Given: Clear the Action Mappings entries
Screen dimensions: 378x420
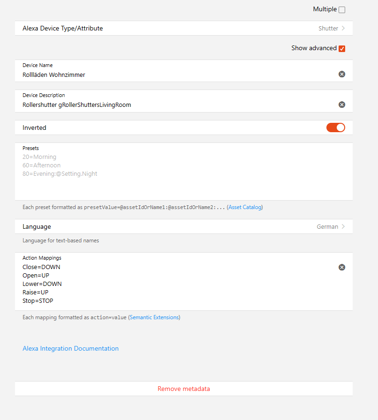Looking at the screenshot, I should click(x=342, y=267).
